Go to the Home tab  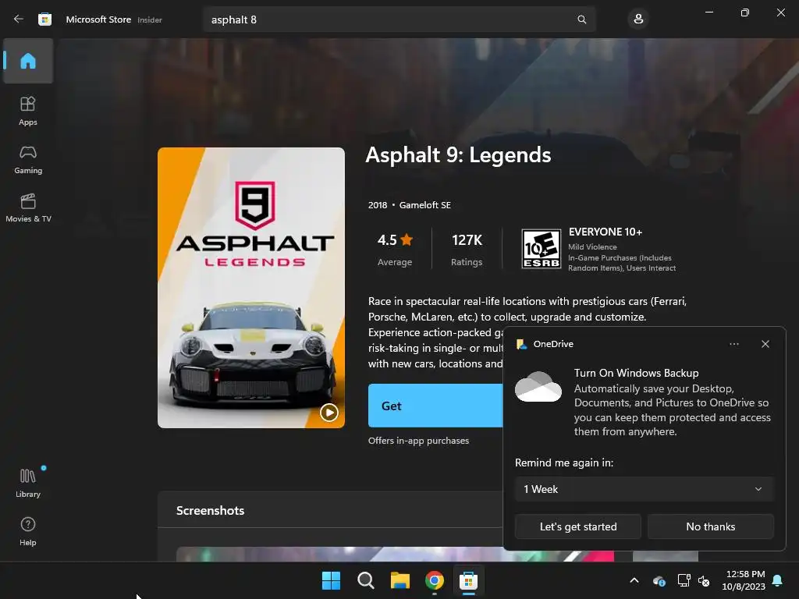28,61
